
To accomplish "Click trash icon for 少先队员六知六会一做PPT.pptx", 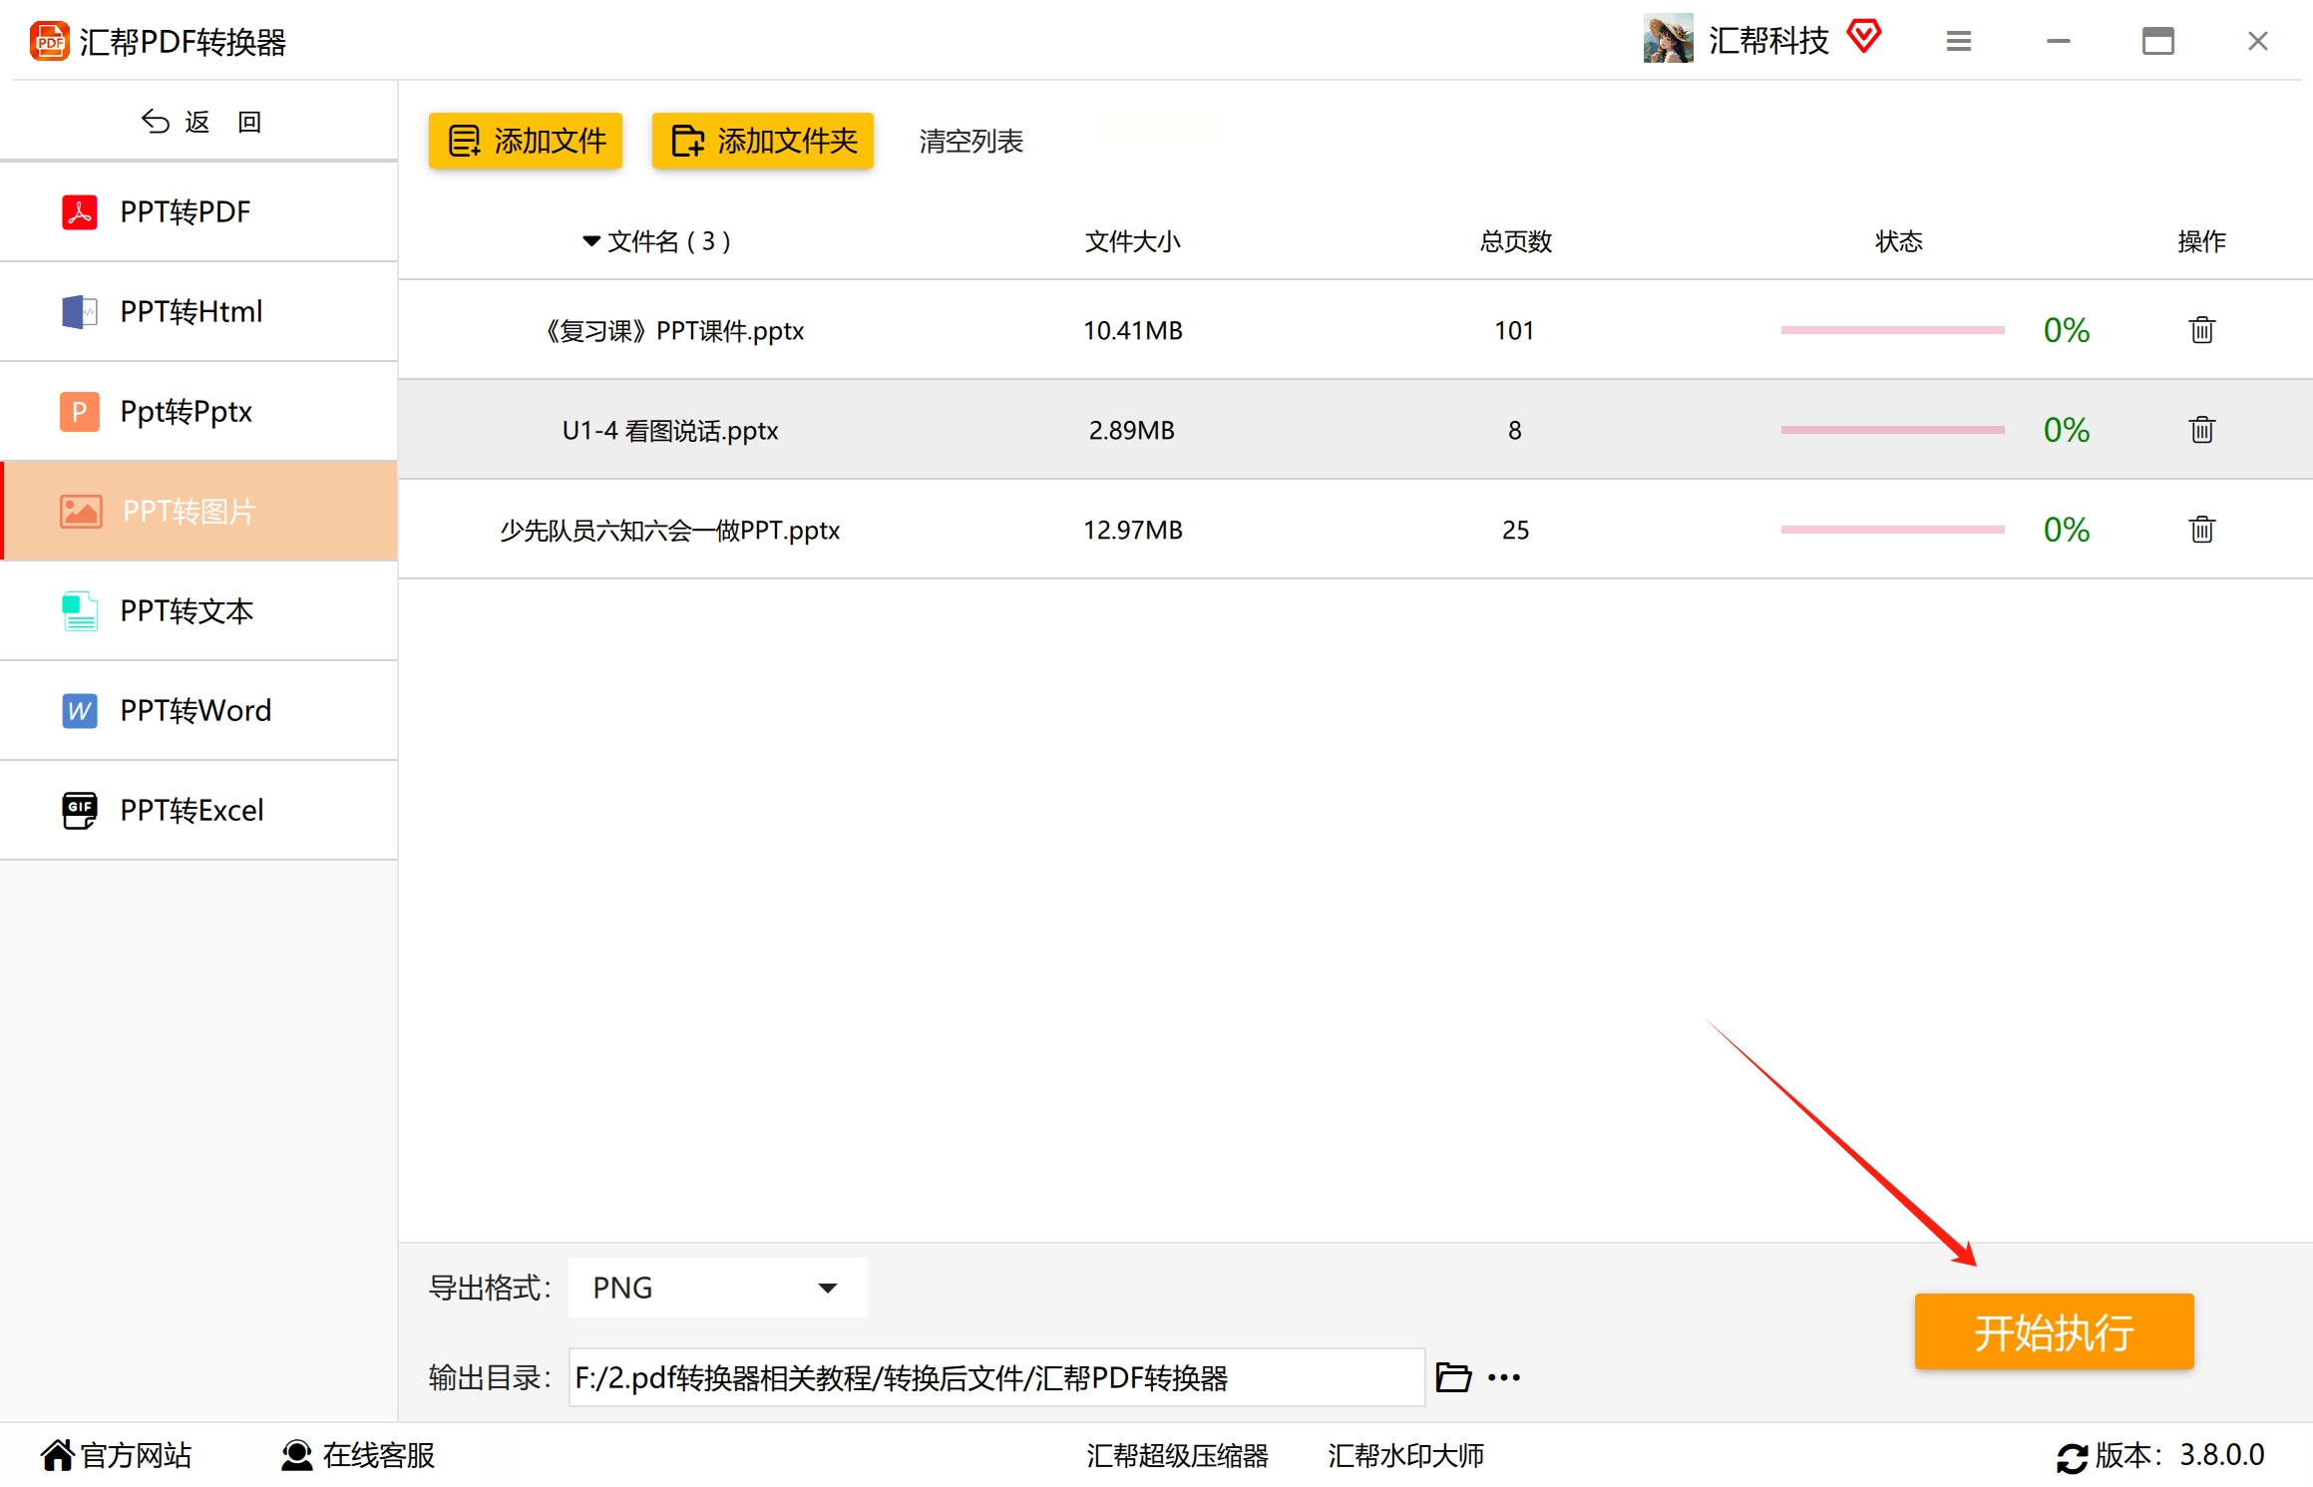I will point(2201,530).
